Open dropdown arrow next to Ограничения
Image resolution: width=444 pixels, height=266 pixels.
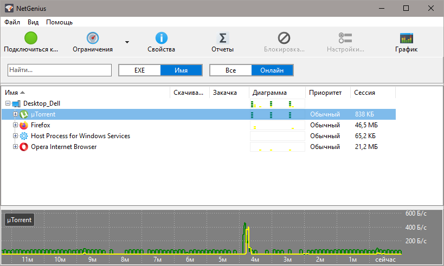click(x=127, y=42)
